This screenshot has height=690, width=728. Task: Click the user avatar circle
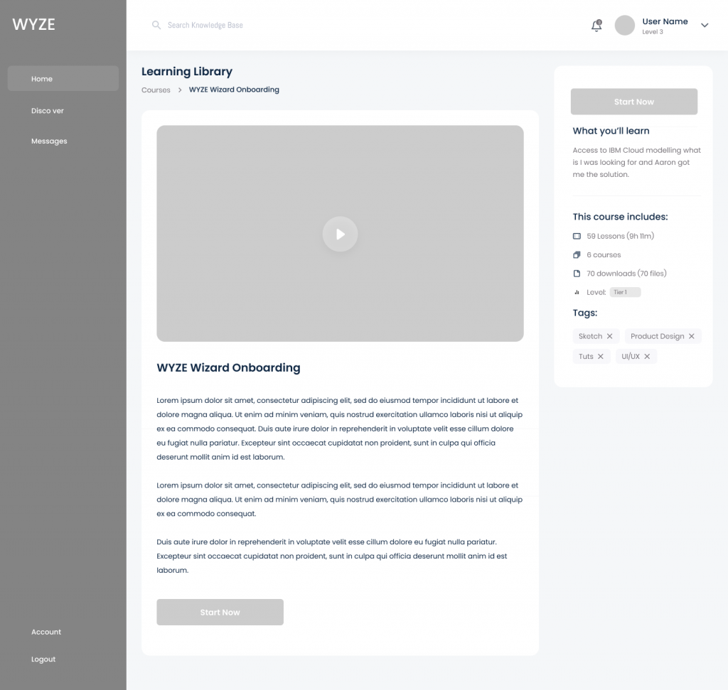(624, 25)
